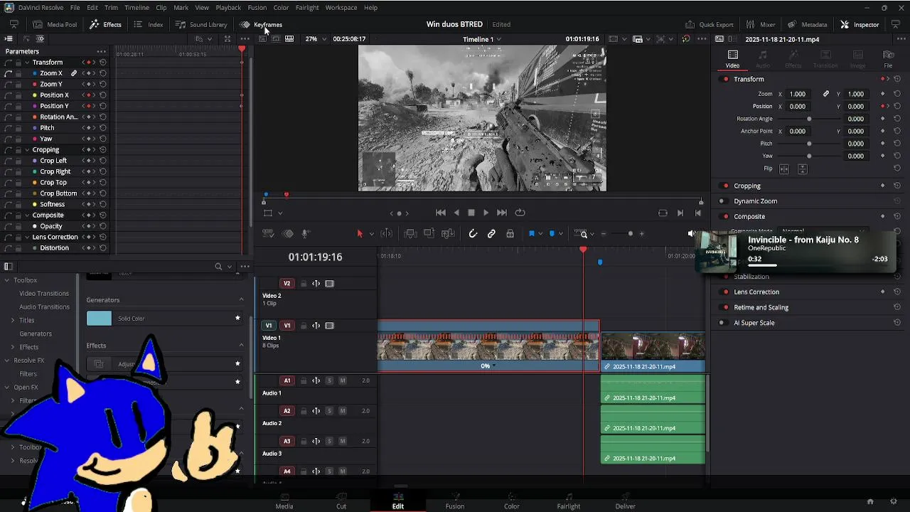Adjust the Rotation Angle slider in Inspector
This screenshot has height=512, width=910.
coord(809,119)
